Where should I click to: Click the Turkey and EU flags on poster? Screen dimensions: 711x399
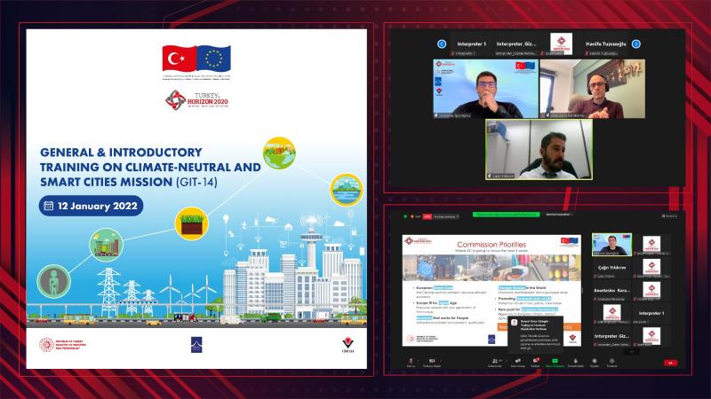[x=196, y=58]
